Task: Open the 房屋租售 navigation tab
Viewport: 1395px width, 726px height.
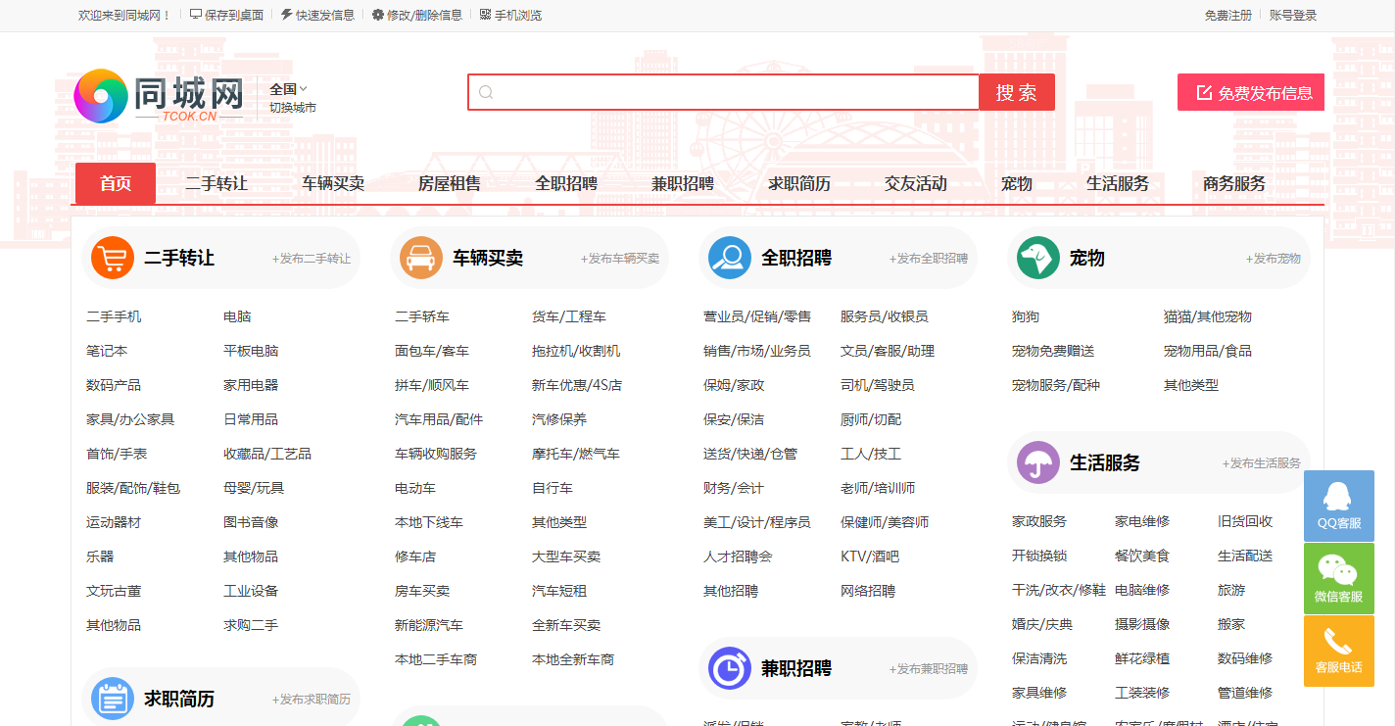Action: (450, 183)
